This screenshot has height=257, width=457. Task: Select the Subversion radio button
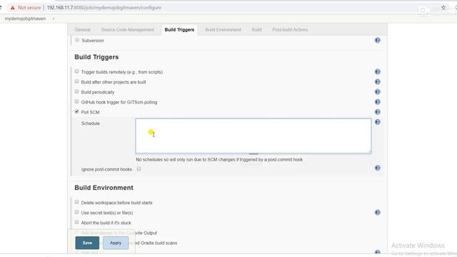77,40
